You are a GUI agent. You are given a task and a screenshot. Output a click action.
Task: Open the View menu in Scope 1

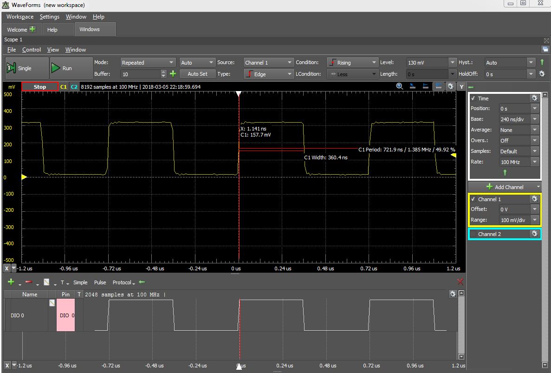click(53, 50)
